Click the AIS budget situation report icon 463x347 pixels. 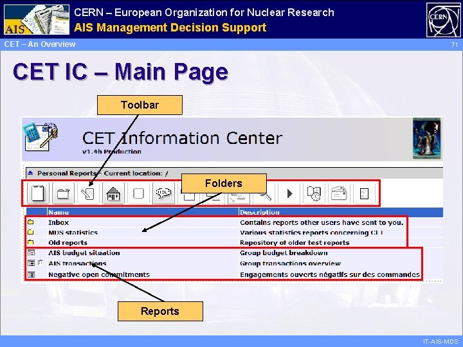pyautogui.click(x=31, y=253)
